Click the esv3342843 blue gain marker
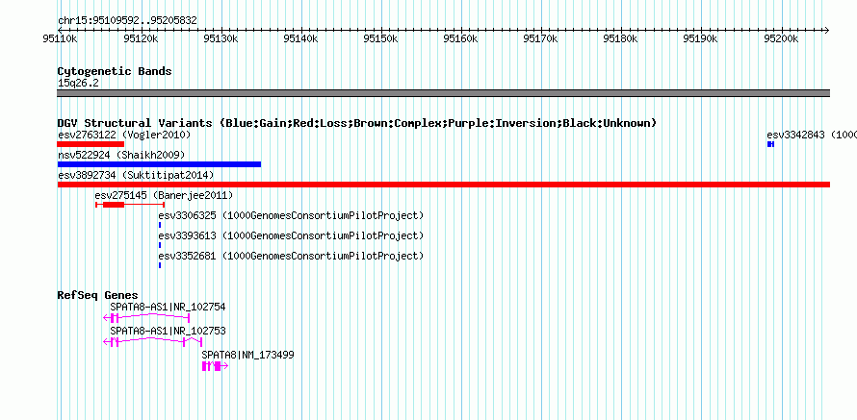The image size is (857, 420). click(x=770, y=144)
